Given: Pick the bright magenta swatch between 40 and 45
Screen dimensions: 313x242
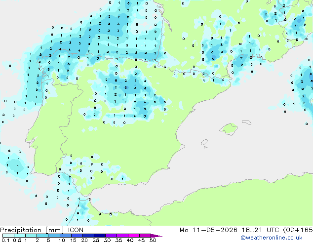Looking at the screenshot, I should point(134,236).
